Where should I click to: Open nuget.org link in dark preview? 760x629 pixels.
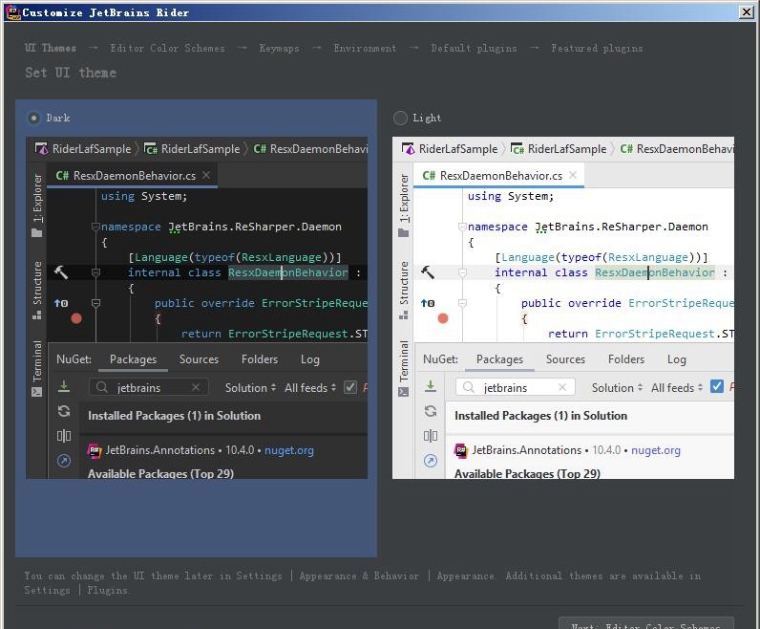pos(289,450)
